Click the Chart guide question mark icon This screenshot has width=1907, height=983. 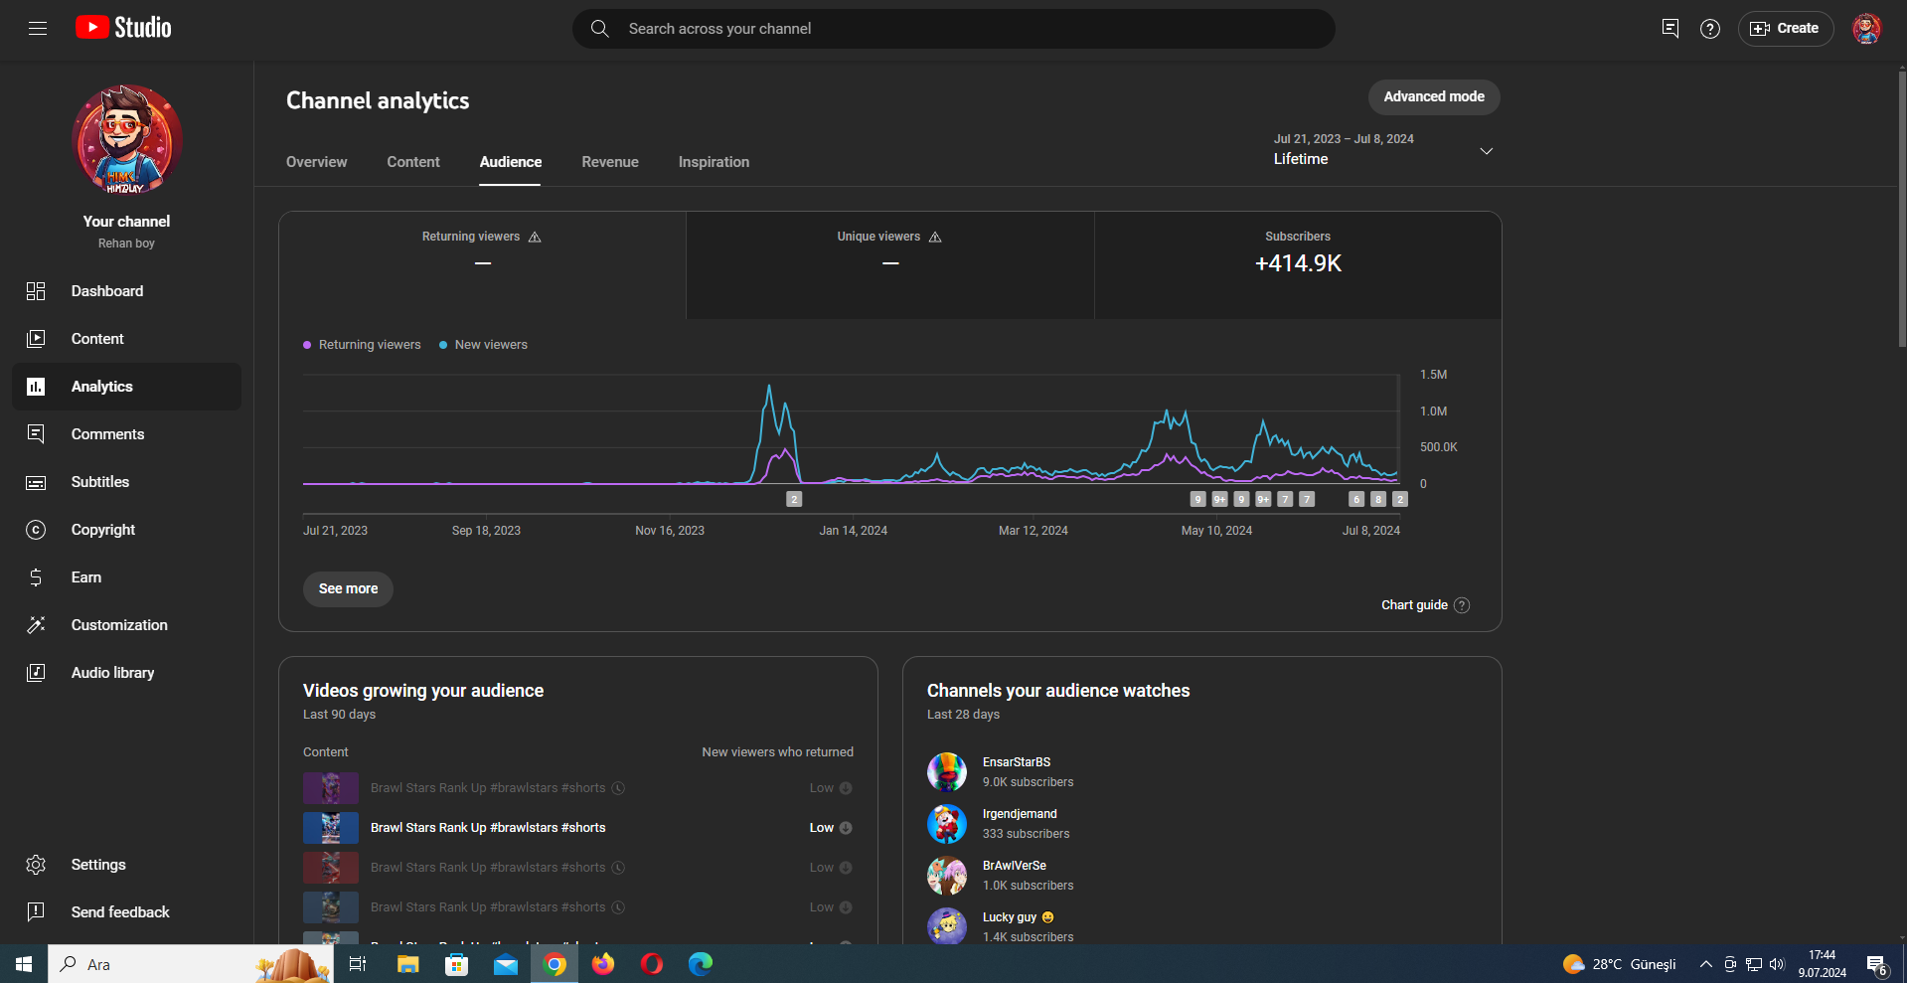(1462, 605)
